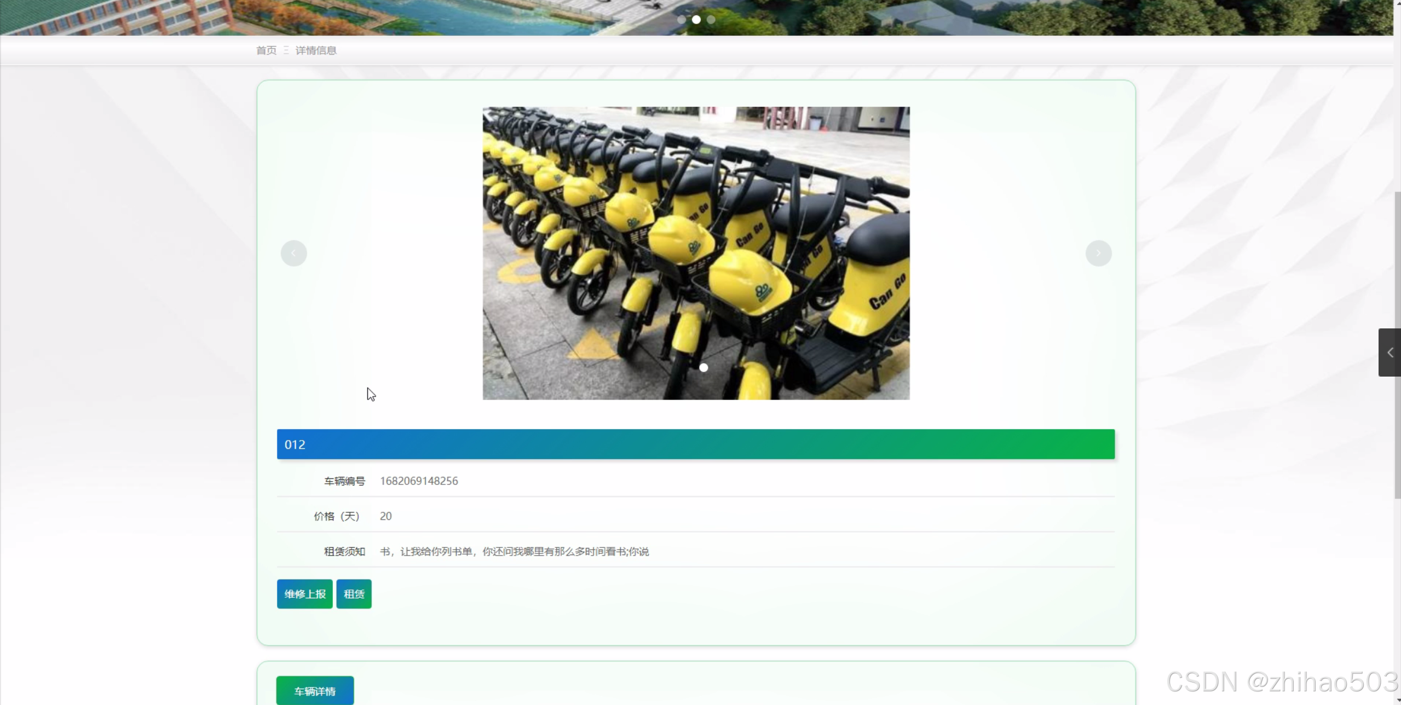Click the white indicator dot on the scooter photo
This screenshot has width=1401, height=705.
704,368
